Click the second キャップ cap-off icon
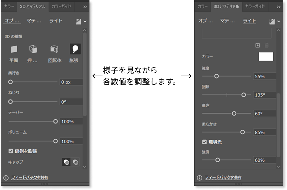The width and height of the screenshot is (287, 190). pyautogui.click(x=75, y=162)
